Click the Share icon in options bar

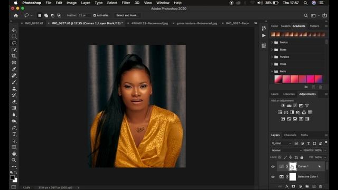coord(324,15)
